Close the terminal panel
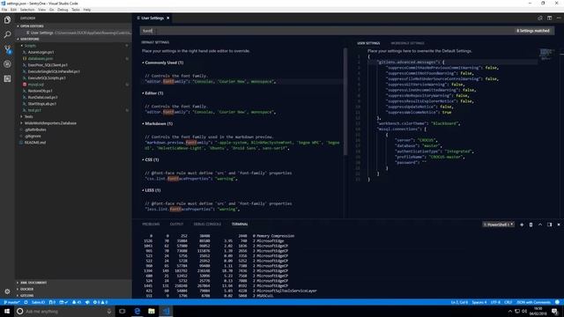 pos(559,225)
